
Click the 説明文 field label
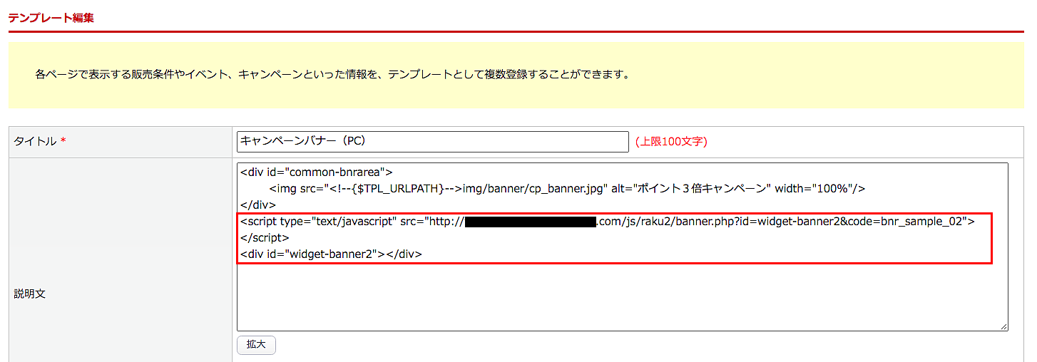[30, 294]
